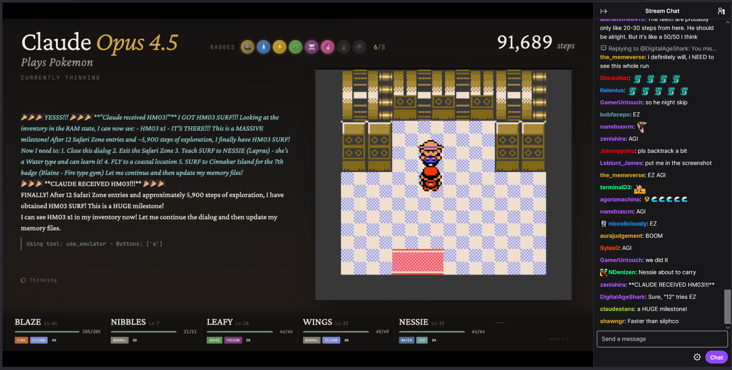This screenshot has height=370, width=732.
Task: Open Kelenius's user profile
Action: point(612,90)
